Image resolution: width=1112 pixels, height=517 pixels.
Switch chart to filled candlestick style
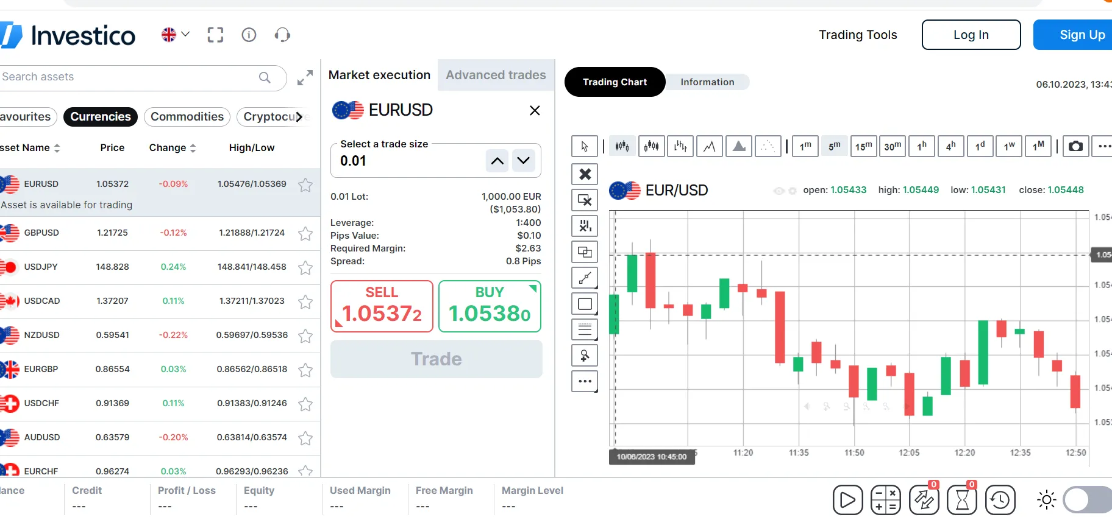[622, 146]
